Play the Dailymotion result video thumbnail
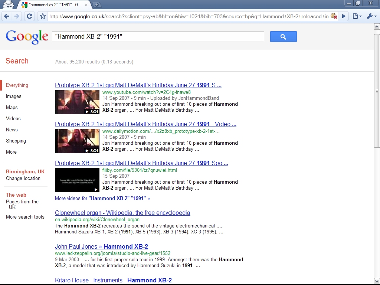Image resolution: width=380 pixels, height=285 pixels. coord(77,141)
